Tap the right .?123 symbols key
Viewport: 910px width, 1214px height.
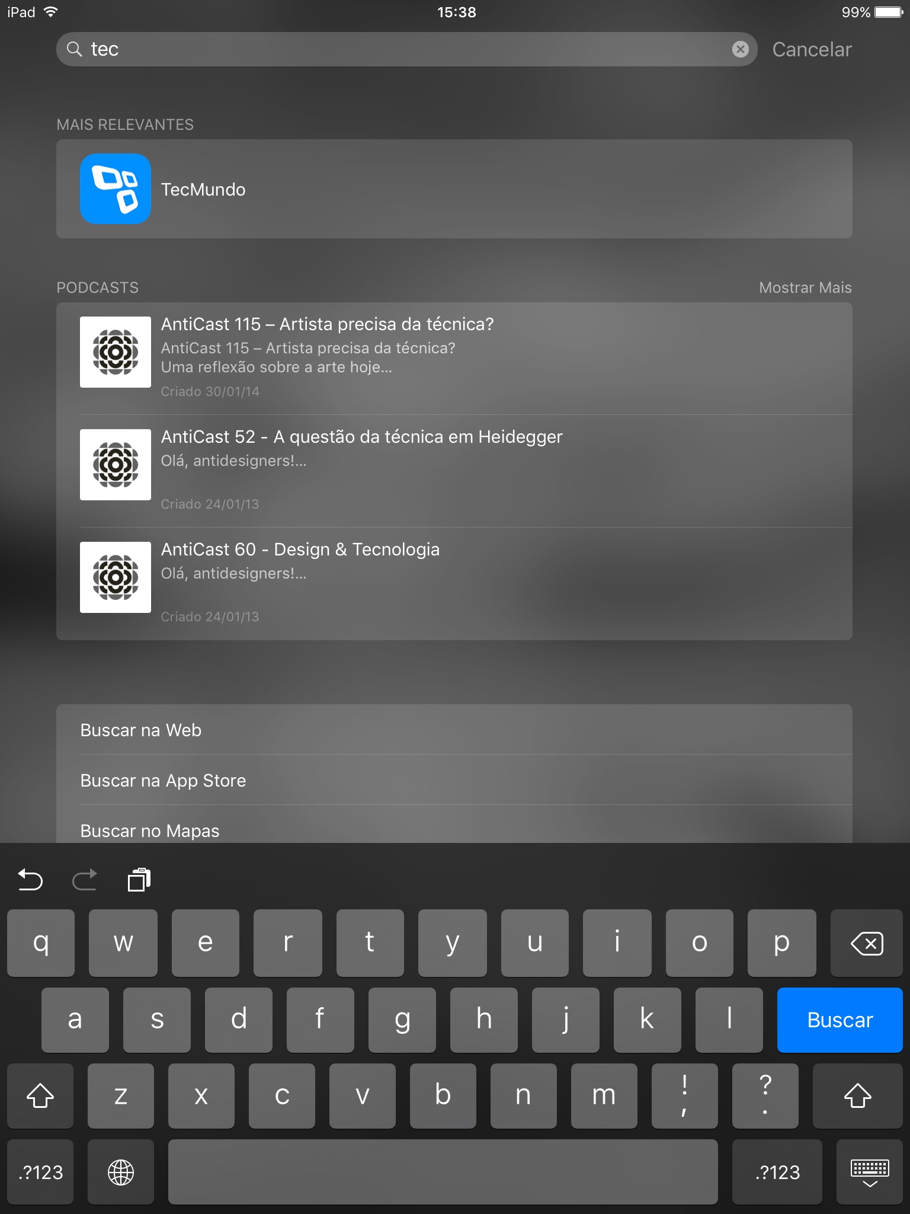point(777,1172)
